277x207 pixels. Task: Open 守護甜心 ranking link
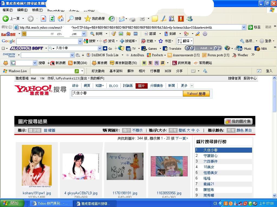click(x=210, y=156)
